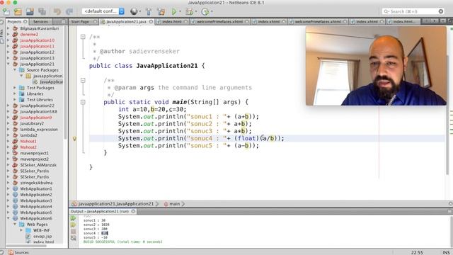
Task: Click the Re-run green arrow in Output
Action: pos(73,218)
